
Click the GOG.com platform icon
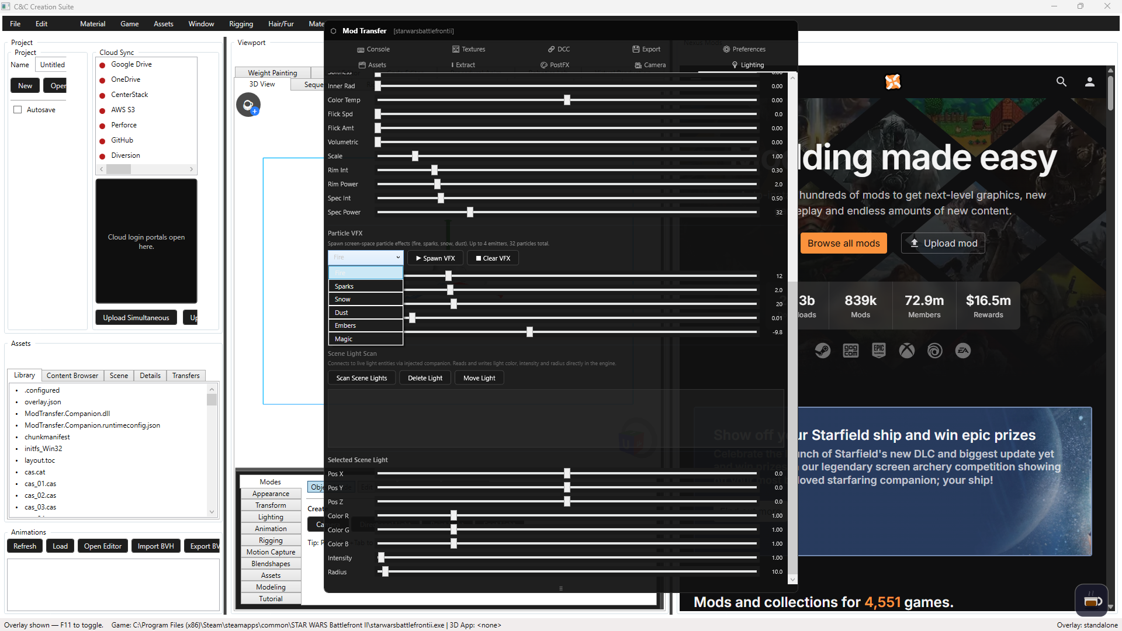pyautogui.click(x=850, y=351)
